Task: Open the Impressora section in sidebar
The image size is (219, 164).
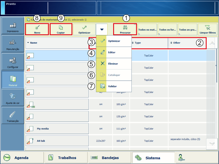Action: 13,27
